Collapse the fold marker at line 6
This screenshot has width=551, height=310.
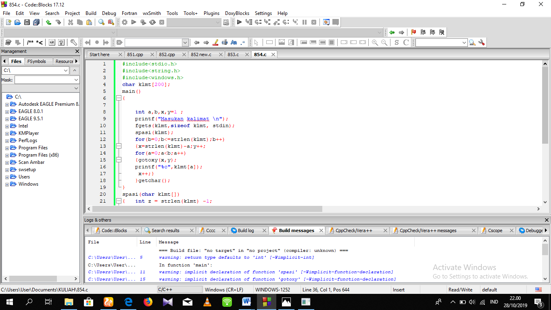(119, 98)
